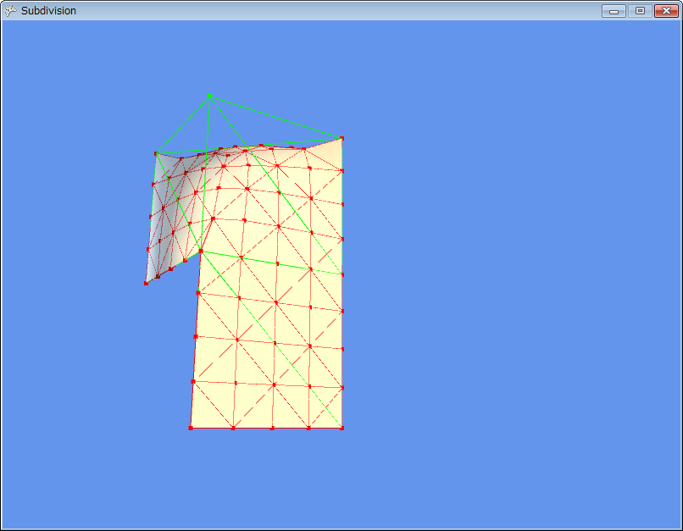Maximize the Subdivision window

640,11
